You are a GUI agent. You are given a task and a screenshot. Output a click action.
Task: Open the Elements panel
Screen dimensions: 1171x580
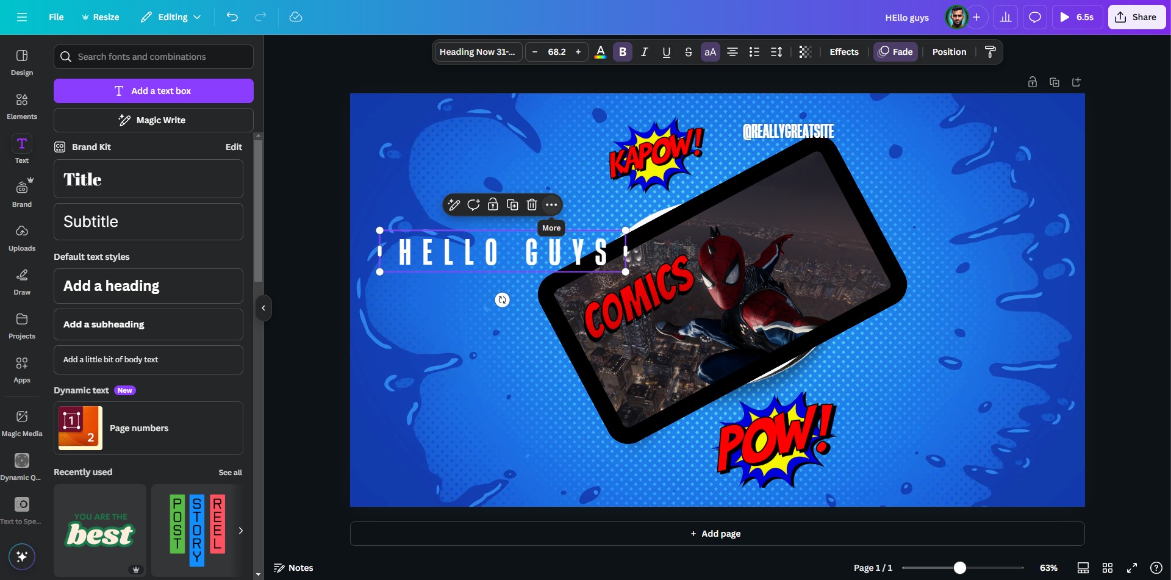pos(22,106)
